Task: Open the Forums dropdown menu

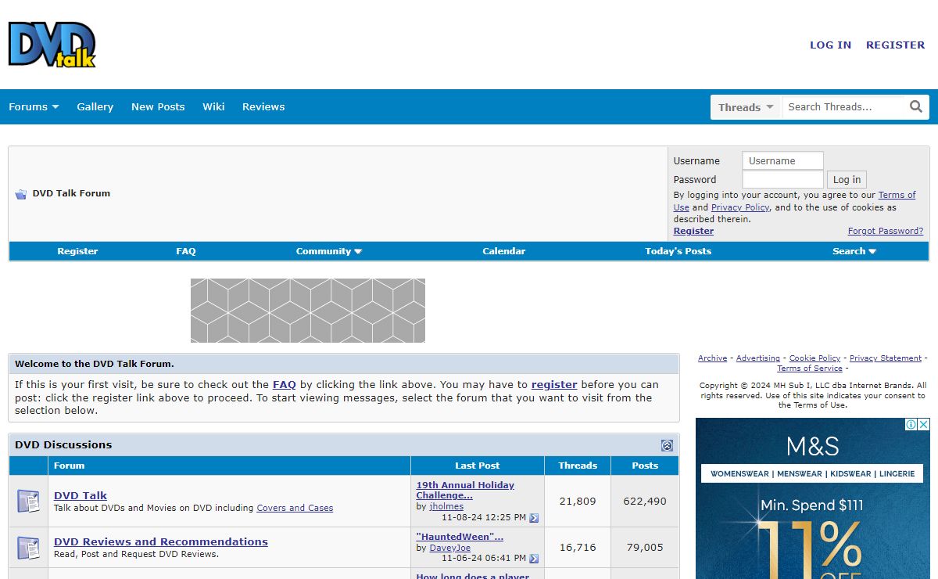Action: pos(34,107)
